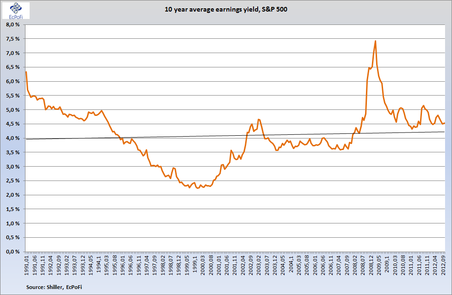Click the '1996,01' x-axis label
The height and width of the screenshot is (295, 452).
[x=123, y=265]
